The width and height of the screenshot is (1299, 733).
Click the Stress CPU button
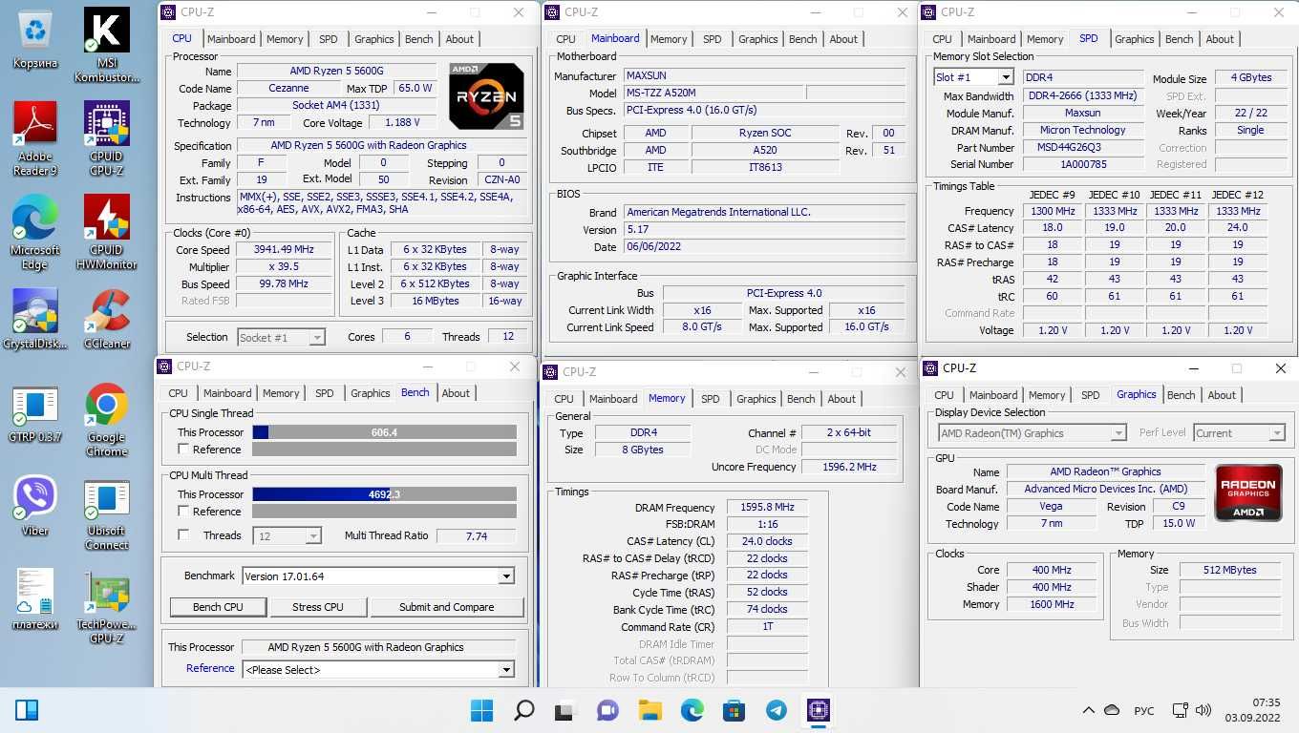point(318,607)
